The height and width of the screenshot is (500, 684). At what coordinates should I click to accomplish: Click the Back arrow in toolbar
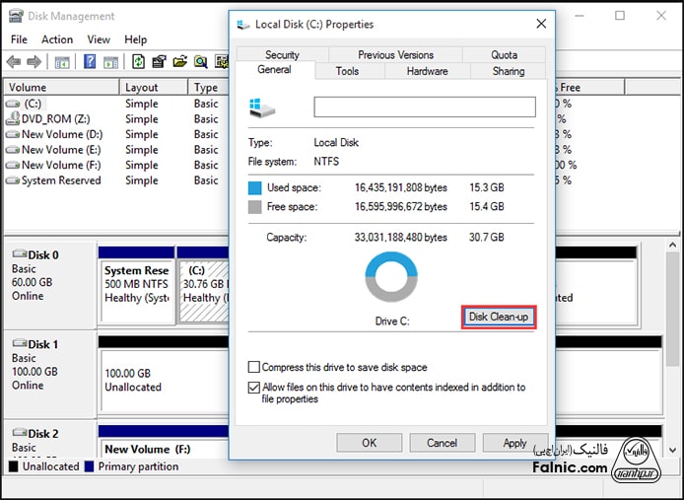[14, 61]
